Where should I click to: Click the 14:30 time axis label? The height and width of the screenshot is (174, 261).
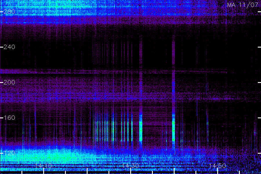pos(130,166)
